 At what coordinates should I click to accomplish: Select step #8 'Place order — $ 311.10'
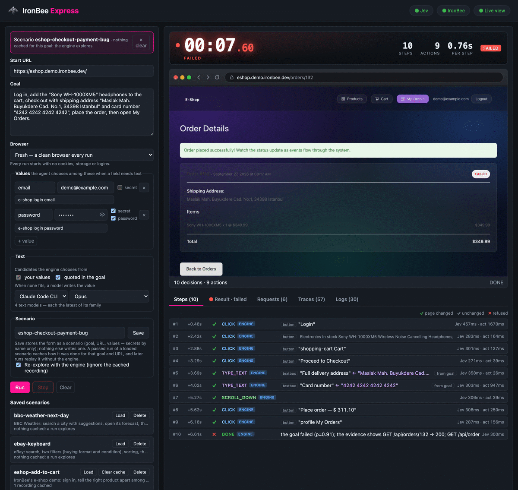coord(338,410)
